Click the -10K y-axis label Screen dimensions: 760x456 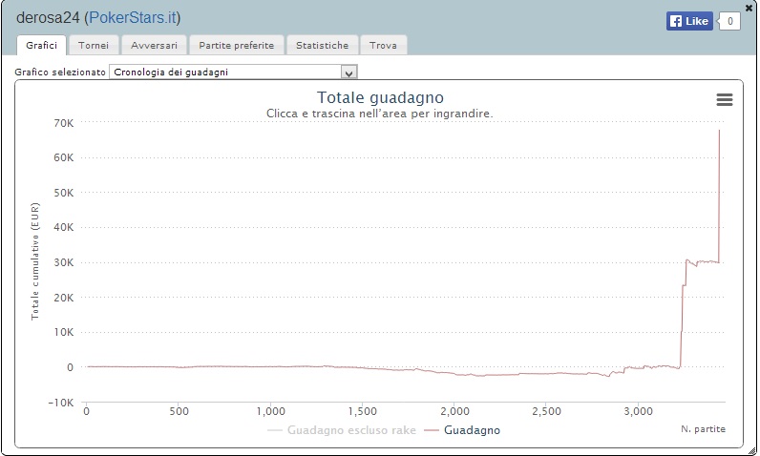(60, 403)
